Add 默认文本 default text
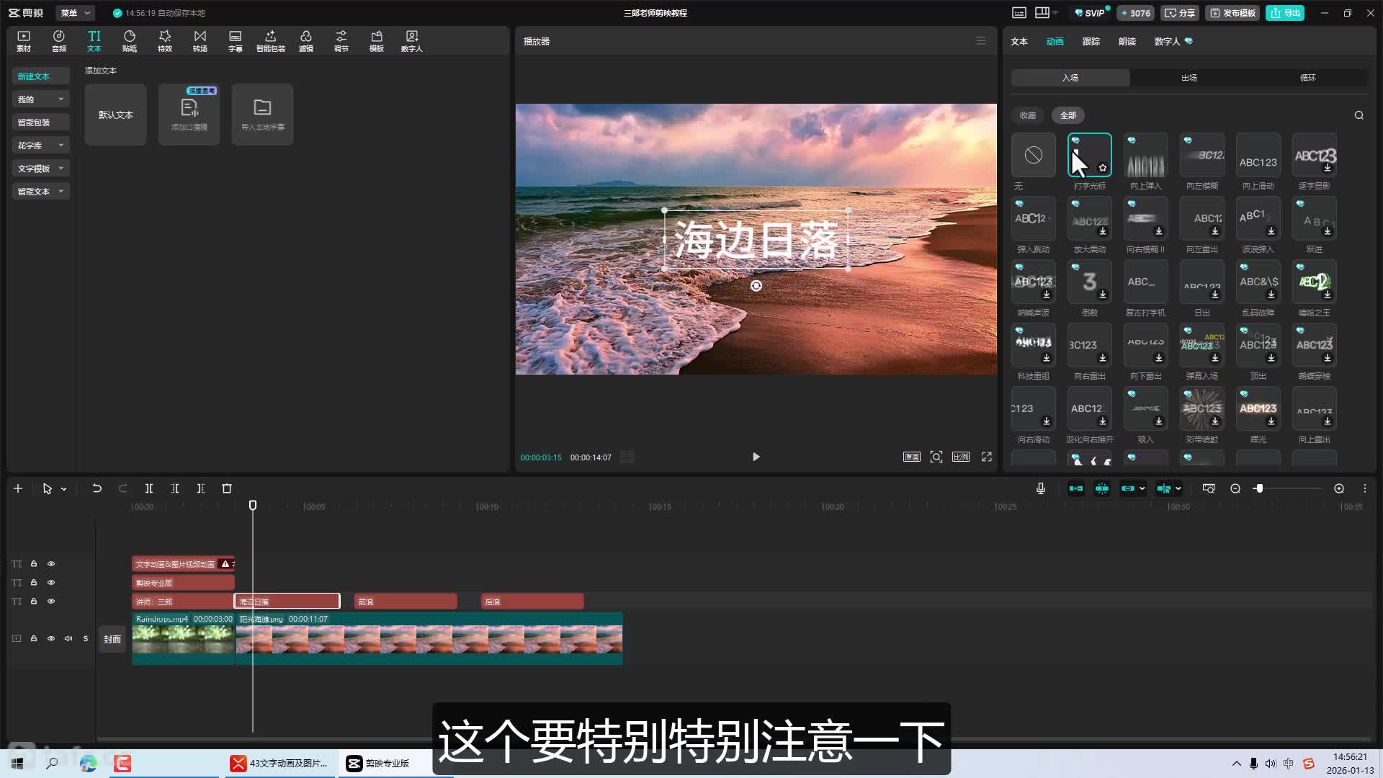 116,115
